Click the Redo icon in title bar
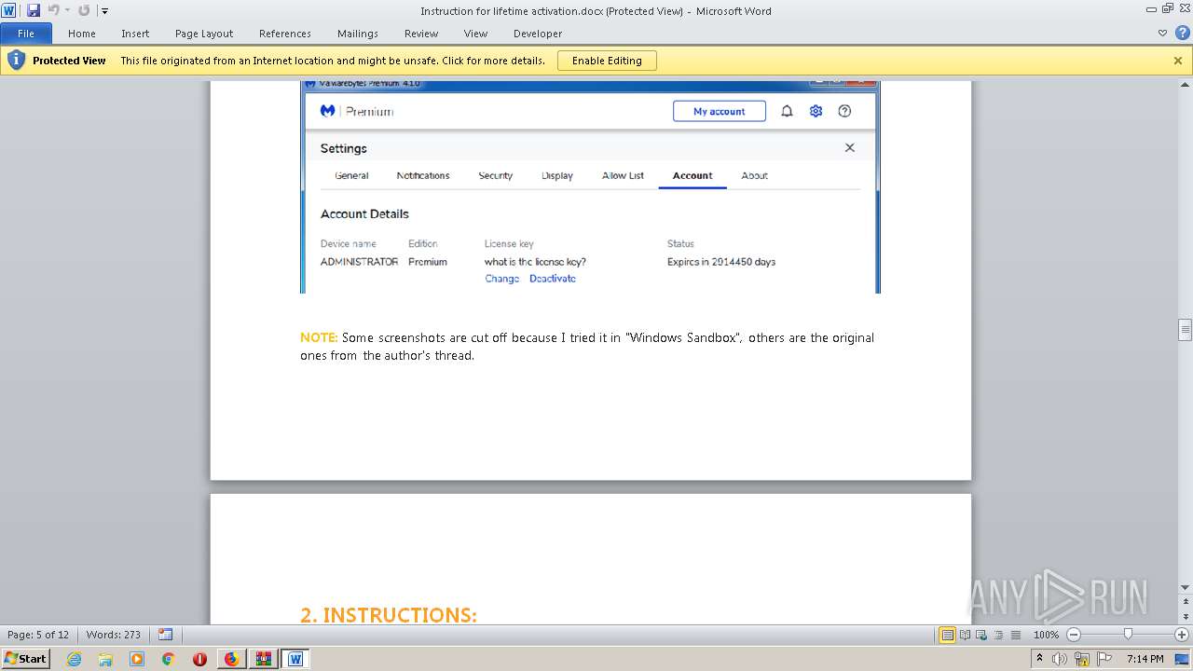The height and width of the screenshot is (671, 1193). (84, 10)
